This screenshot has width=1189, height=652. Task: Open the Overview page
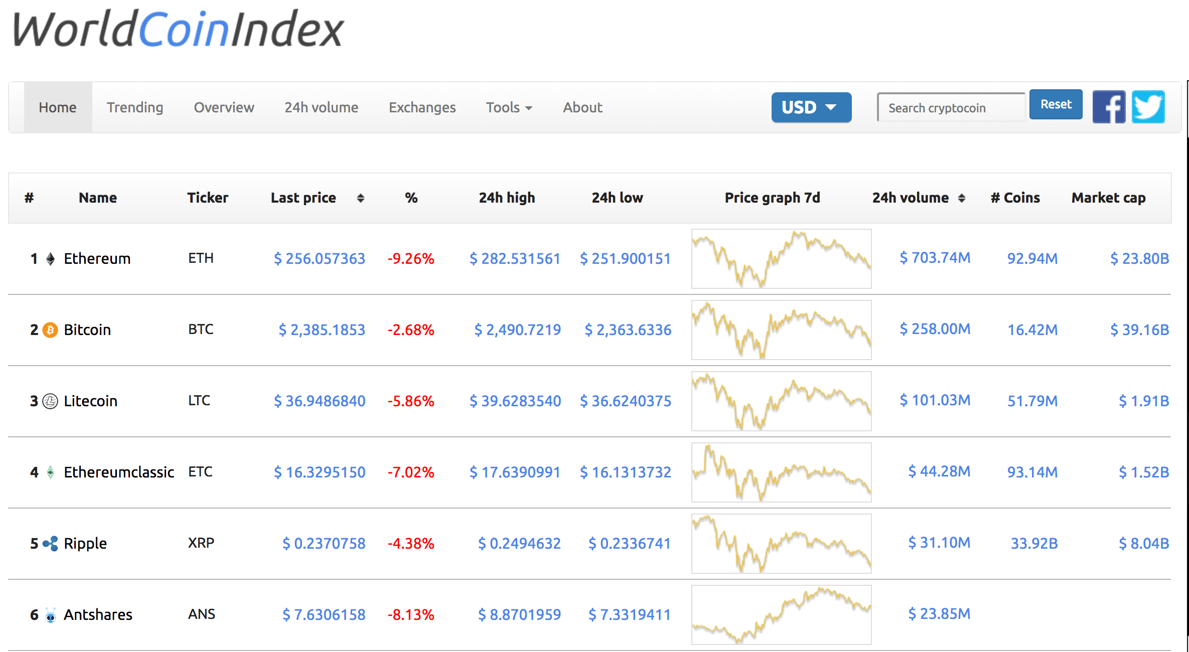coord(224,107)
